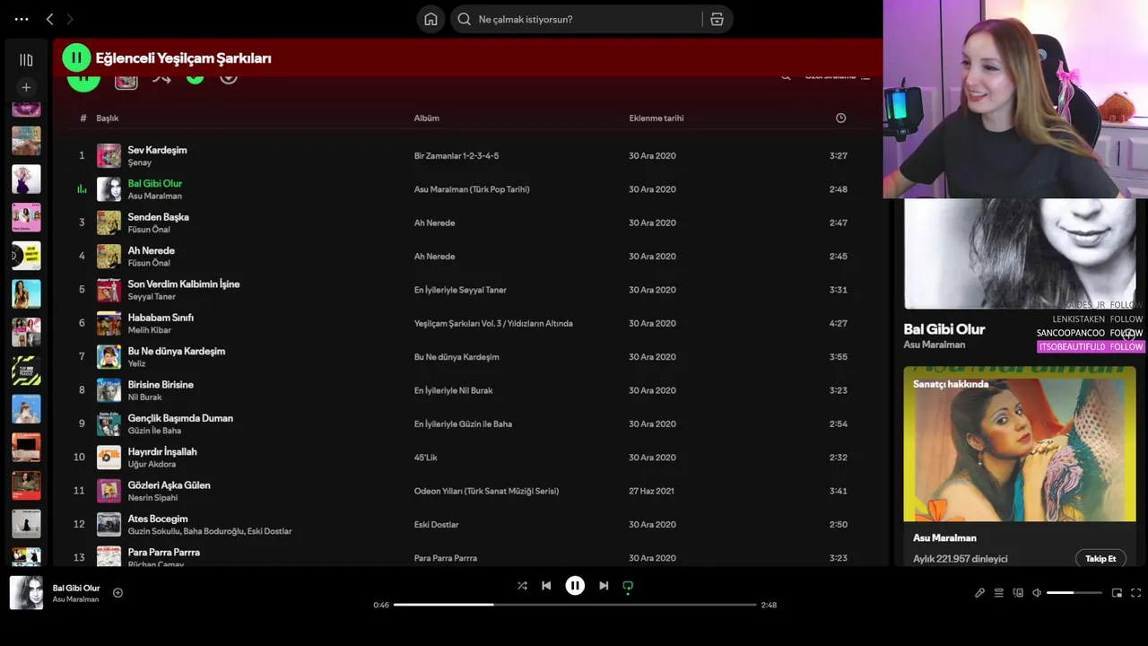The height and width of the screenshot is (646, 1148).
Task: Sort tracks by Albüm column
Action: (426, 118)
